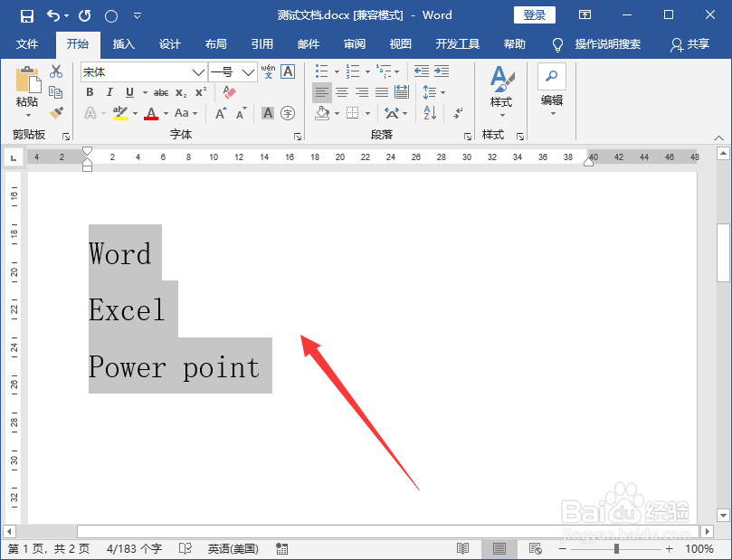Screen dimensions: 732x560
Task: Apply yellow text highlight color
Action: coord(120,113)
